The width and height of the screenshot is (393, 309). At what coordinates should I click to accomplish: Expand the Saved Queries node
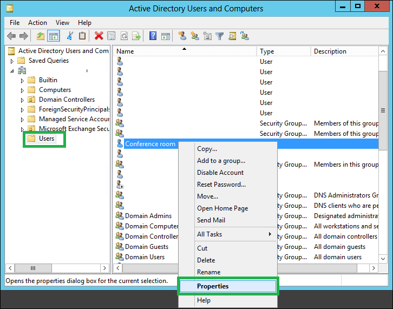click(x=12, y=61)
